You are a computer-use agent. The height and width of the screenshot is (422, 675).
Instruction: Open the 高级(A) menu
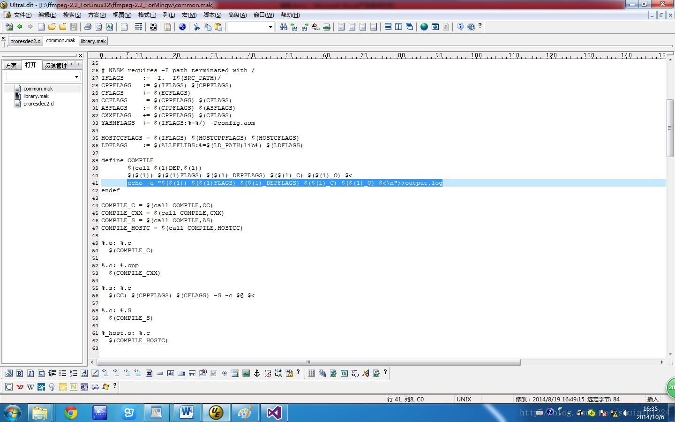coord(237,15)
